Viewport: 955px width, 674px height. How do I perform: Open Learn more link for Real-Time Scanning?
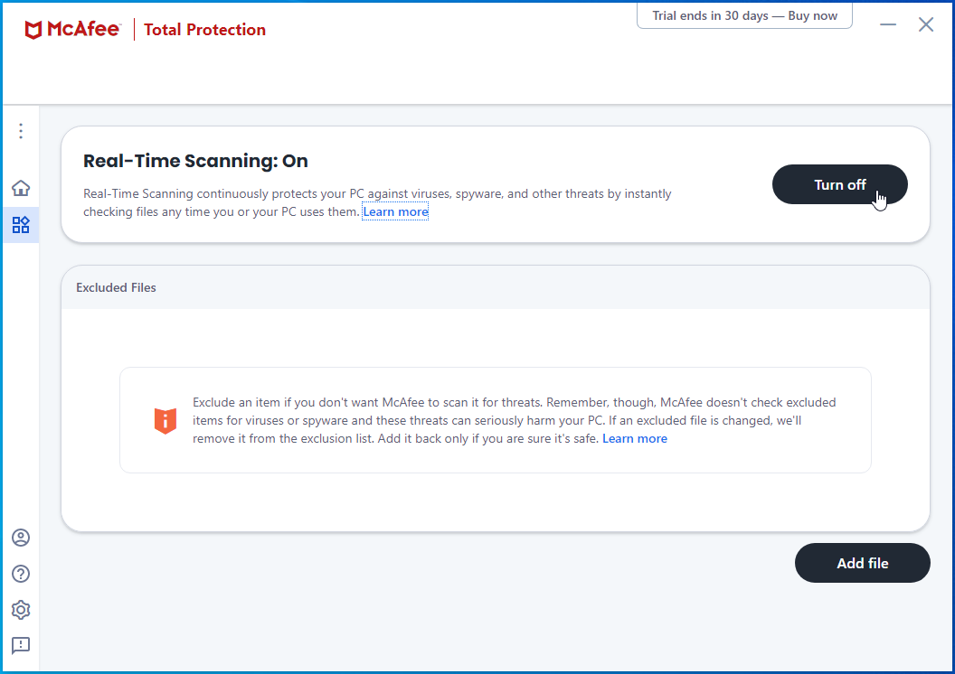395,212
